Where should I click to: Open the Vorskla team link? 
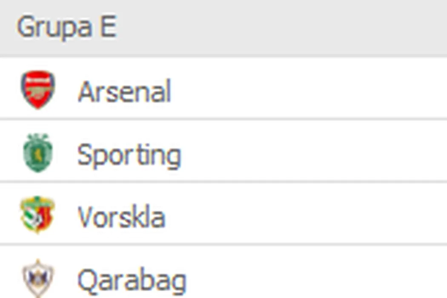121,217
